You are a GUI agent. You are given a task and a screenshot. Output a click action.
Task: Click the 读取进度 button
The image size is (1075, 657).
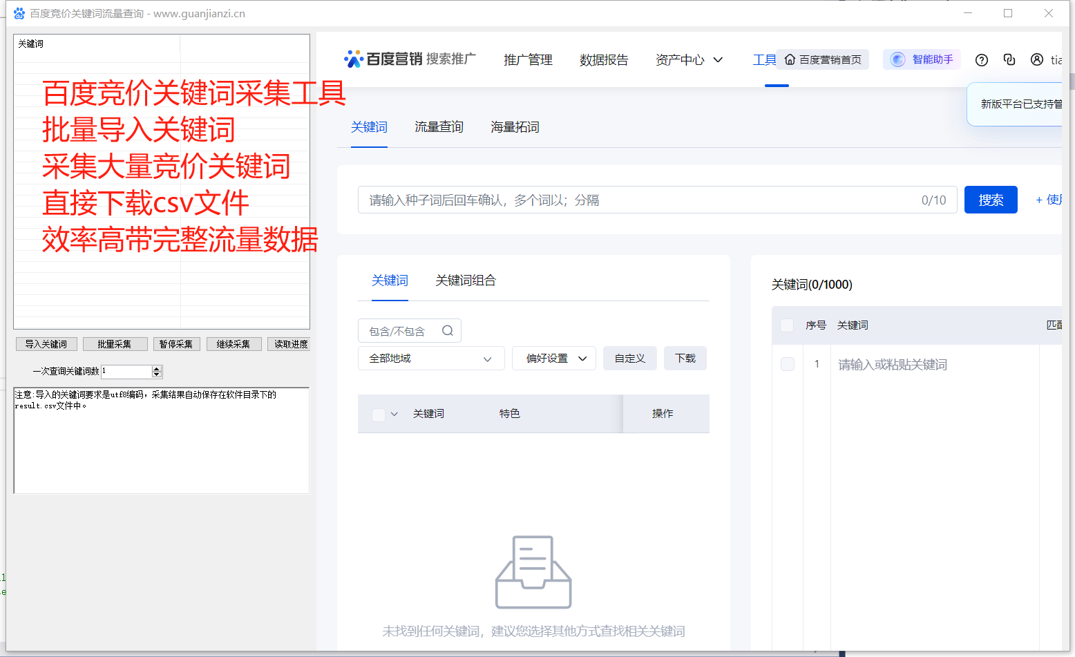[289, 344]
